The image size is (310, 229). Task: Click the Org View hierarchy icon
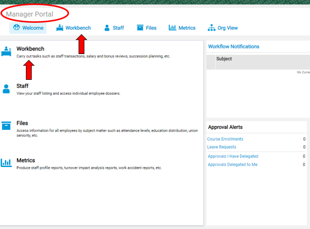coord(211,28)
